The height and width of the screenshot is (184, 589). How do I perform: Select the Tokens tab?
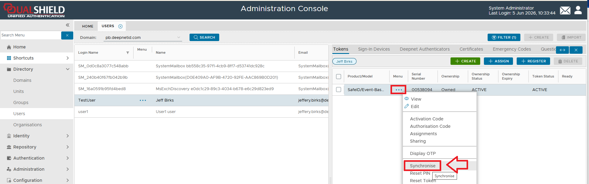click(x=341, y=49)
